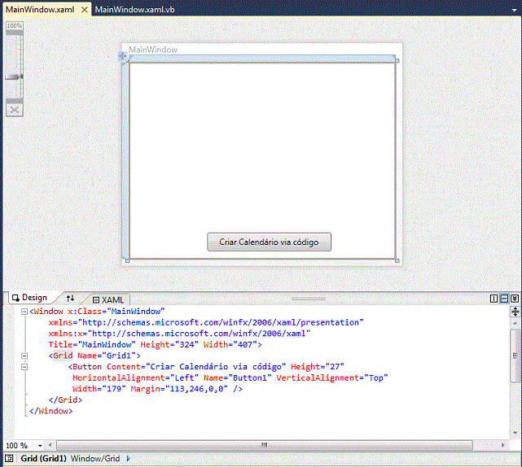Screen dimensions: 522x467
Task: Click the horizontal scrollbar left arrow
Action: coord(50,445)
